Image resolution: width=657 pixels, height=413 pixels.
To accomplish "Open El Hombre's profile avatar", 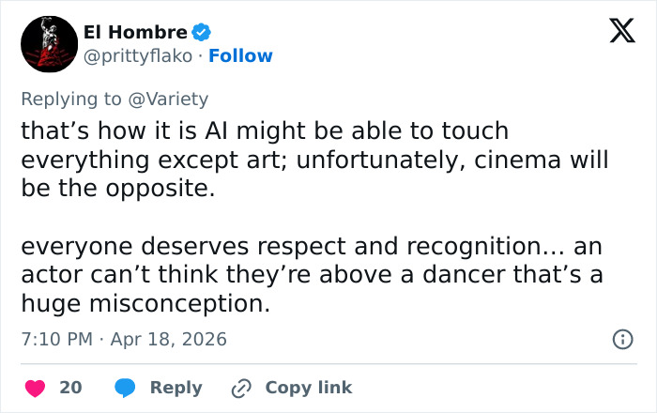I will click(48, 44).
